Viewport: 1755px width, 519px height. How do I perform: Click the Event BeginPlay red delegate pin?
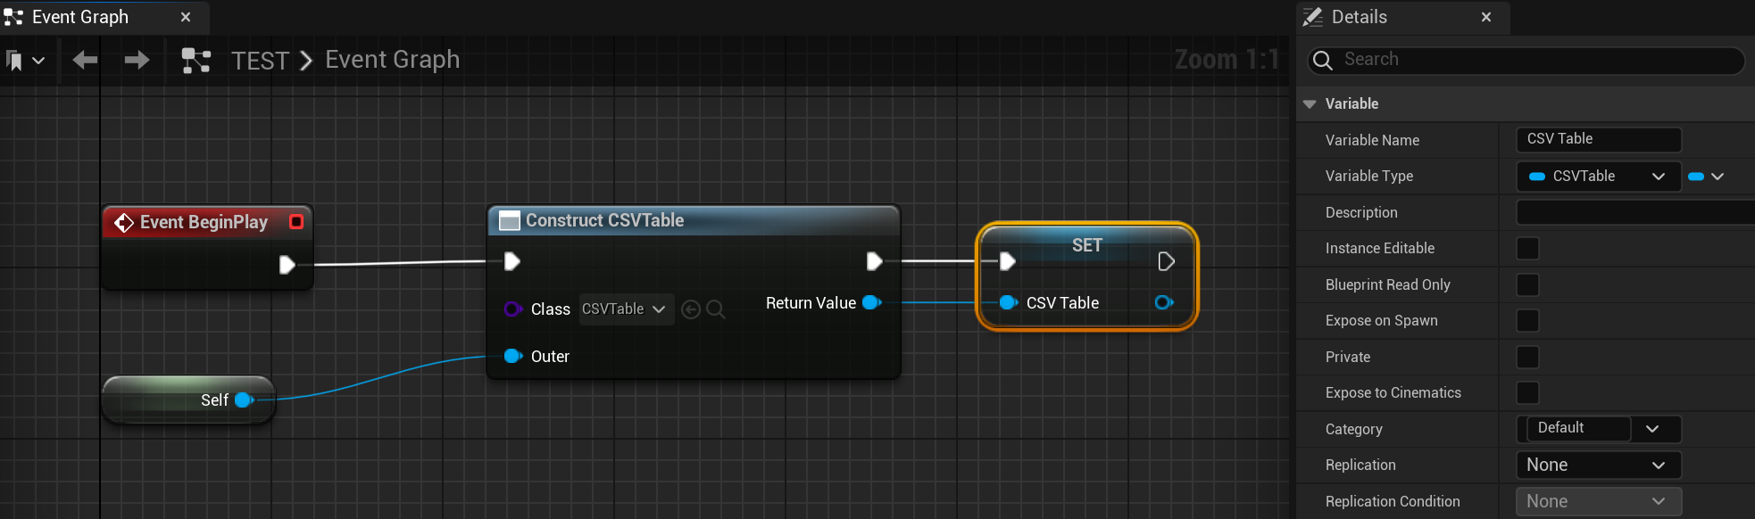click(x=296, y=221)
